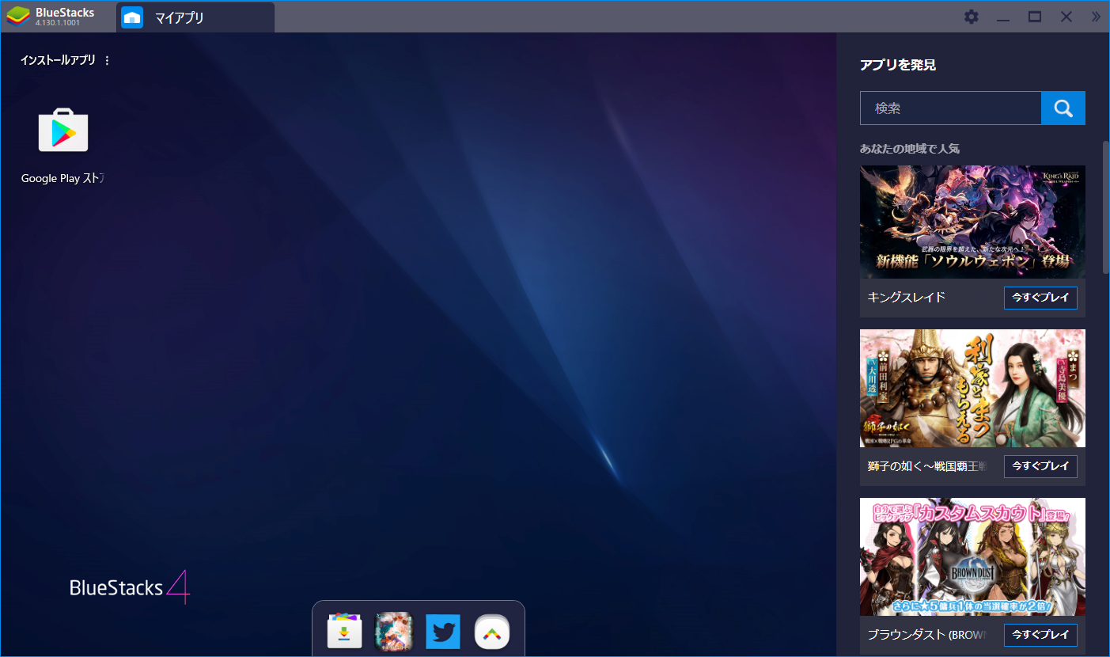The image size is (1110, 657).
Task: Click the search magnifier button
Action: tap(1063, 108)
